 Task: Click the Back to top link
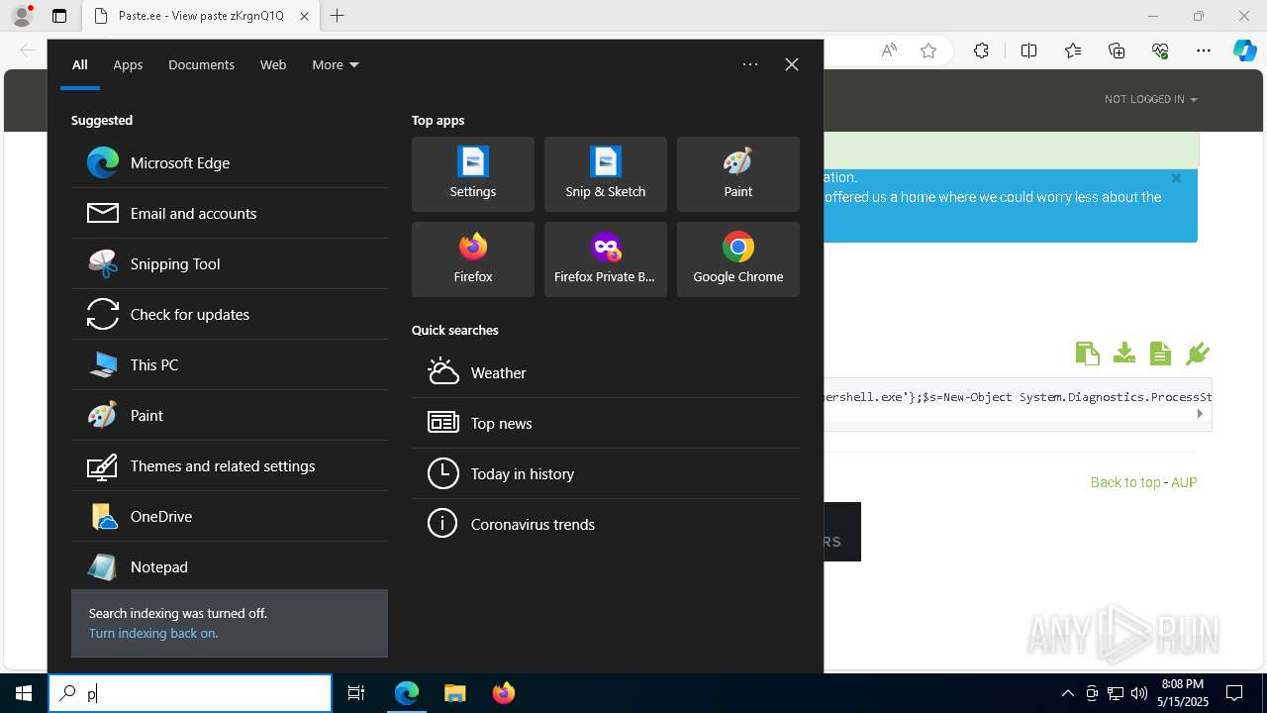click(1125, 482)
